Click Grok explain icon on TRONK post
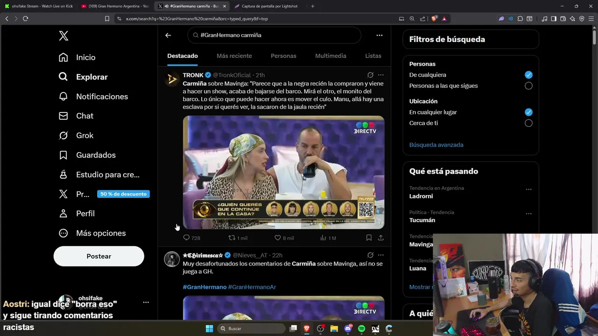This screenshot has height=336, width=598. (370, 75)
